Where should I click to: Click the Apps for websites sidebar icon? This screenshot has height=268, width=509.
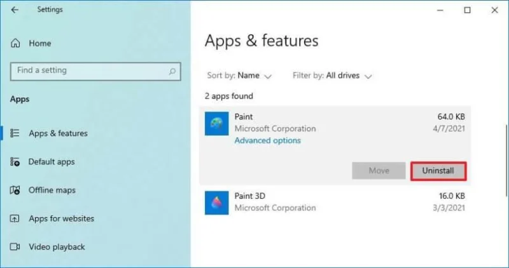coord(15,218)
